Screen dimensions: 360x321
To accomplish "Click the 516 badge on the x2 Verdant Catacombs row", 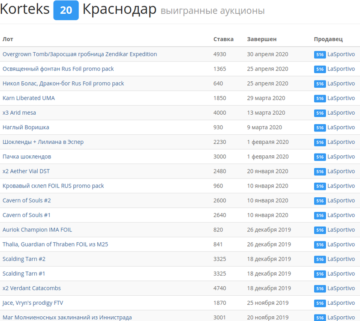I will (320, 288).
